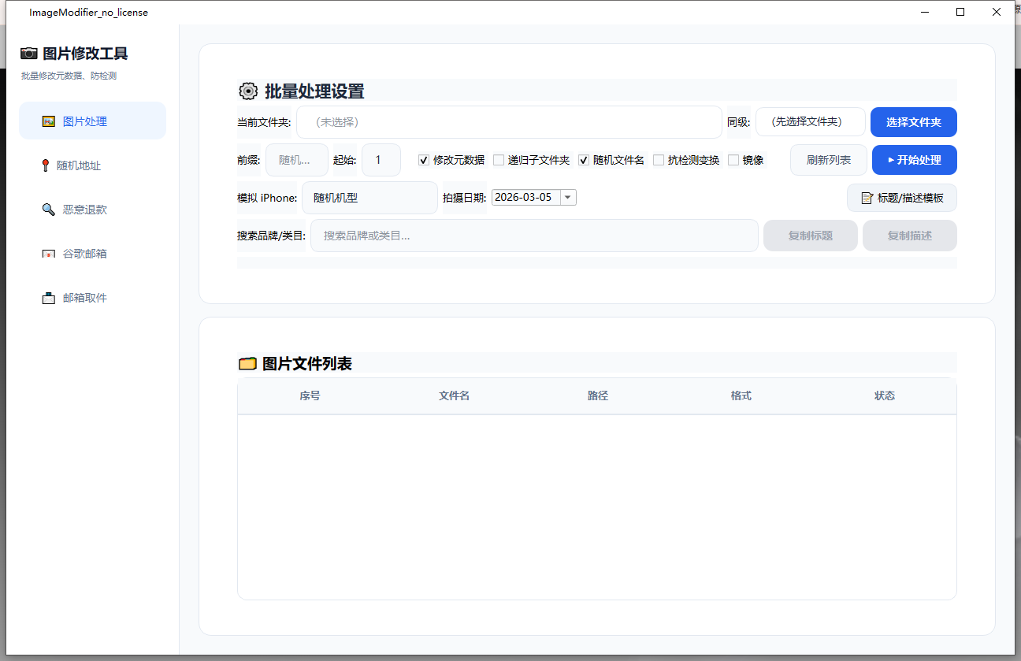Viewport: 1021px width, 661px height.
Task: Click the mail icon for 谷歌邮箱
Action: click(49, 254)
